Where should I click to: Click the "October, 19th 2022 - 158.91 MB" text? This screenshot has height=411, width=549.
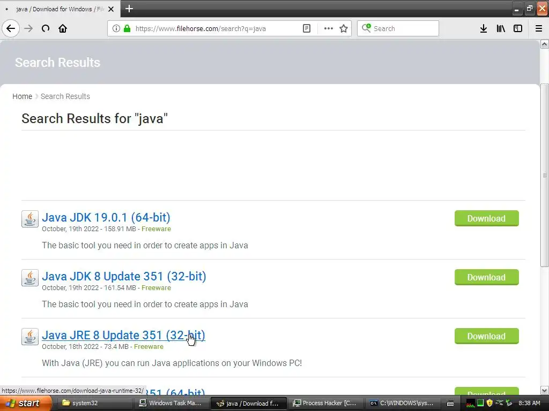tap(89, 229)
